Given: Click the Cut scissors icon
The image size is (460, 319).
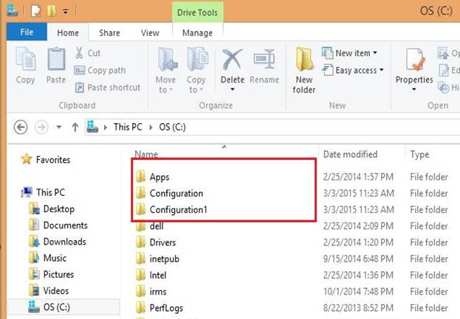Looking at the screenshot, I should (x=79, y=53).
